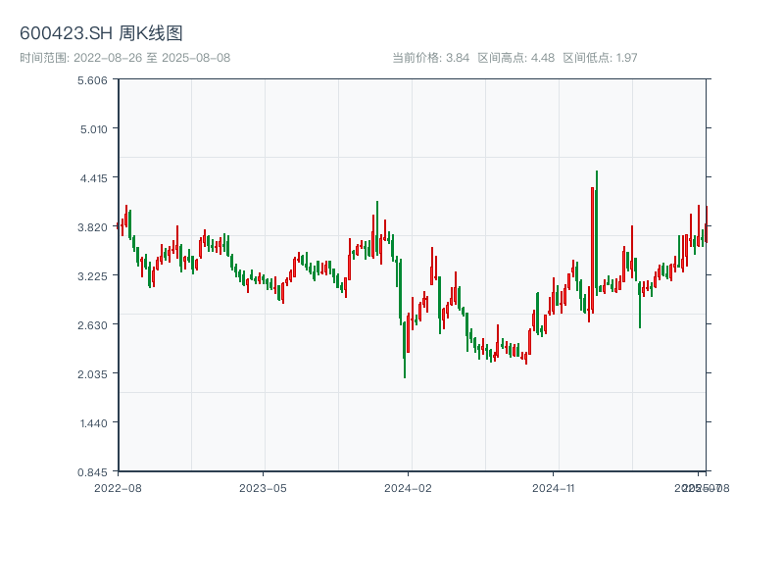Screen dimensions: 784x588
Task: Click the tallest green candlestick at the peak
Action: pos(596,235)
